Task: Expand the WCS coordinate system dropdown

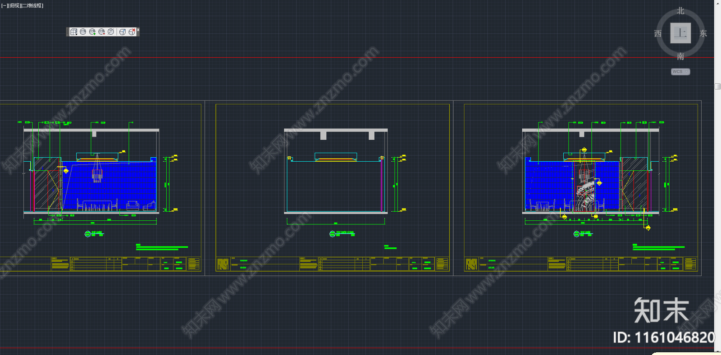Action: (x=680, y=72)
